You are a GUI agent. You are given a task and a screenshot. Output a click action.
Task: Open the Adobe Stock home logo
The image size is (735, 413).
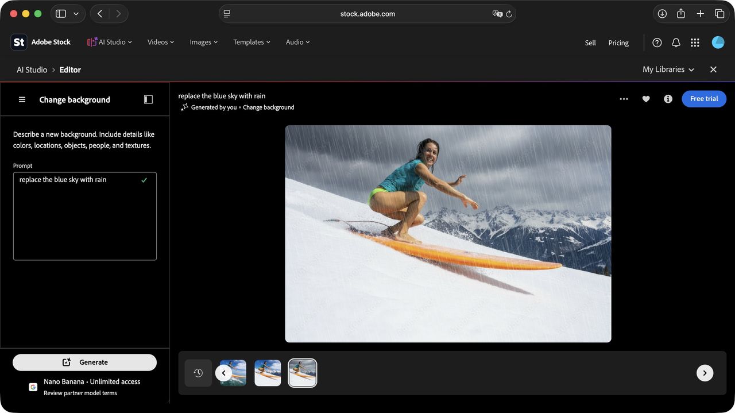41,42
